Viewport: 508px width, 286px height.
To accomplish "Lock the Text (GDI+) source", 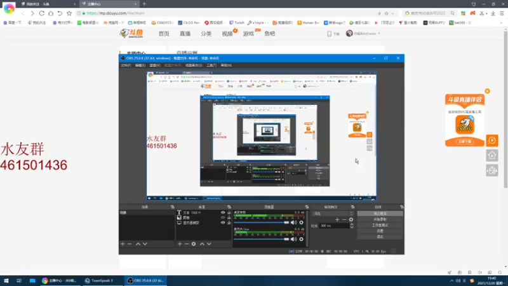I will [x=229, y=213].
